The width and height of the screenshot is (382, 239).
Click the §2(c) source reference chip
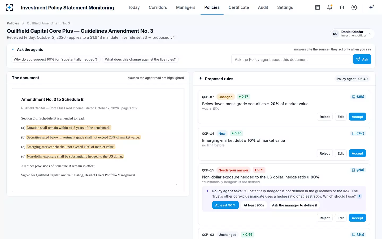pyautogui.click(x=358, y=133)
